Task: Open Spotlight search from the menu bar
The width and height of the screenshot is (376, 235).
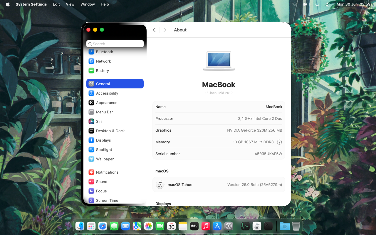Action: (x=317, y=4)
